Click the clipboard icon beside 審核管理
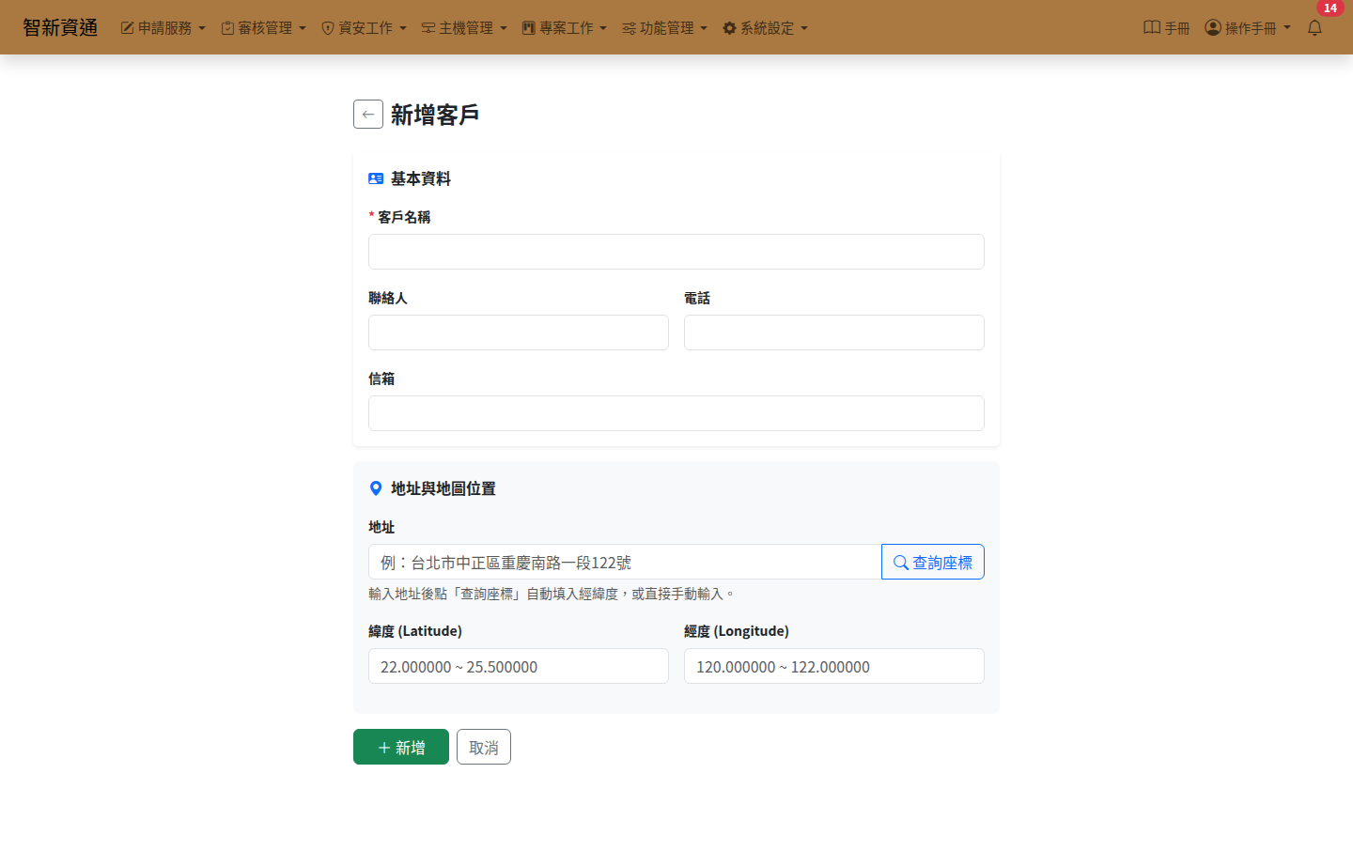The height and width of the screenshot is (866, 1353). pyautogui.click(x=227, y=28)
